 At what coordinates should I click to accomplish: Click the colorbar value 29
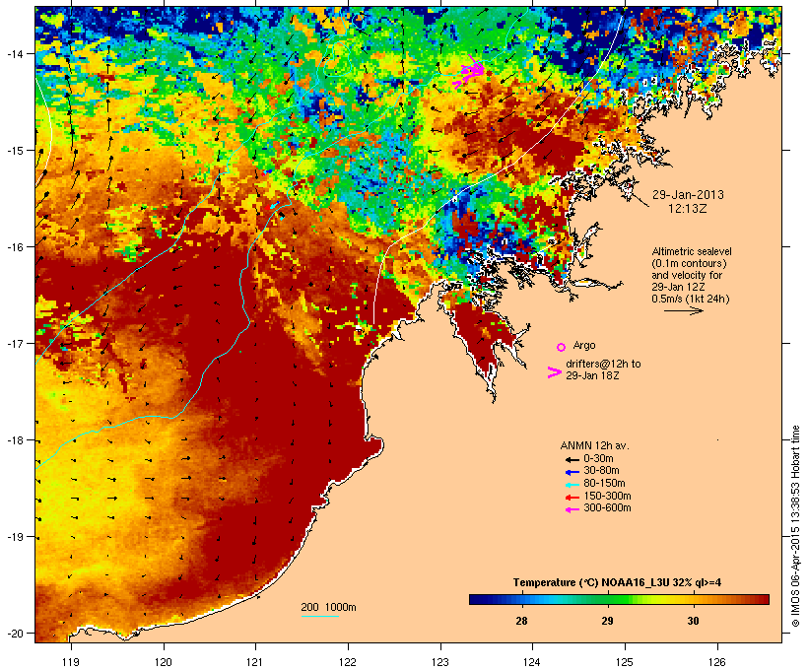(608, 621)
